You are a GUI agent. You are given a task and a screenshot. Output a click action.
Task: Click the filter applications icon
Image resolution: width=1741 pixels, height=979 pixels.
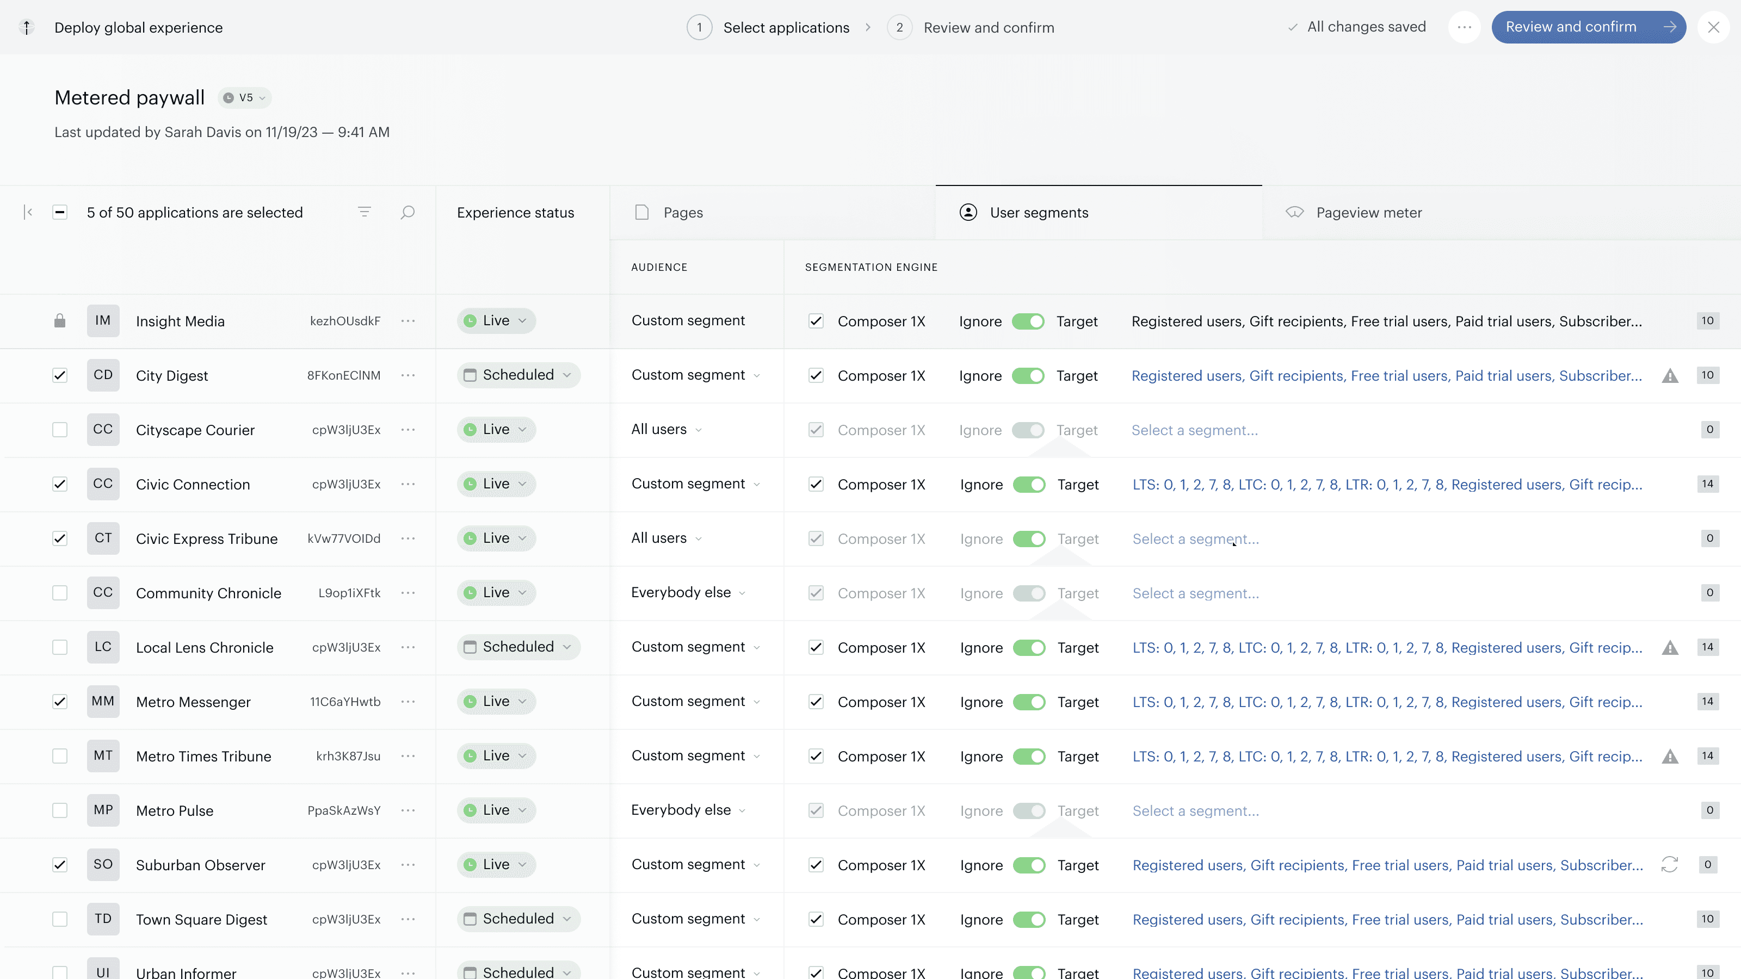pos(365,212)
